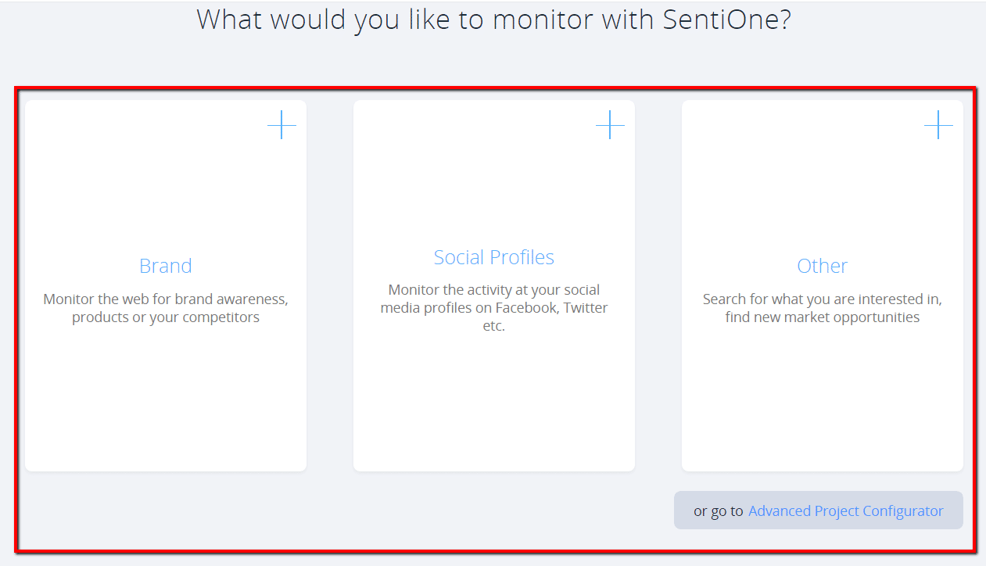The height and width of the screenshot is (566, 986).
Task: Click the "etc." text in Social Profiles
Action: click(494, 326)
